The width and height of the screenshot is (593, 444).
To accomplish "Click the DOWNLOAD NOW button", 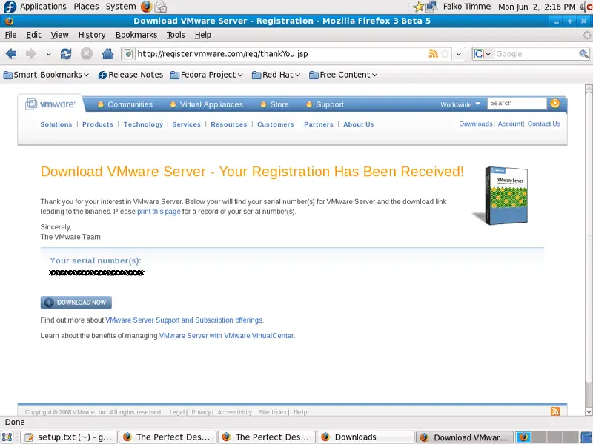I will [x=76, y=303].
